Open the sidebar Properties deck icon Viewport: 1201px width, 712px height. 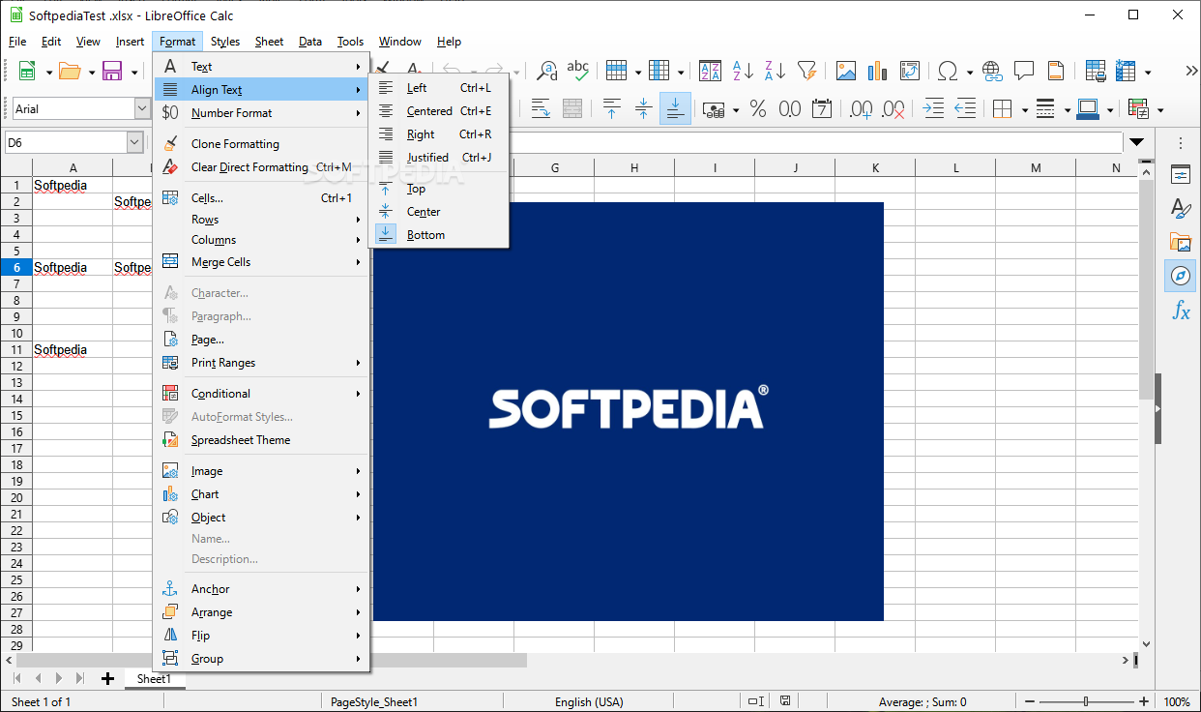point(1181,175)
